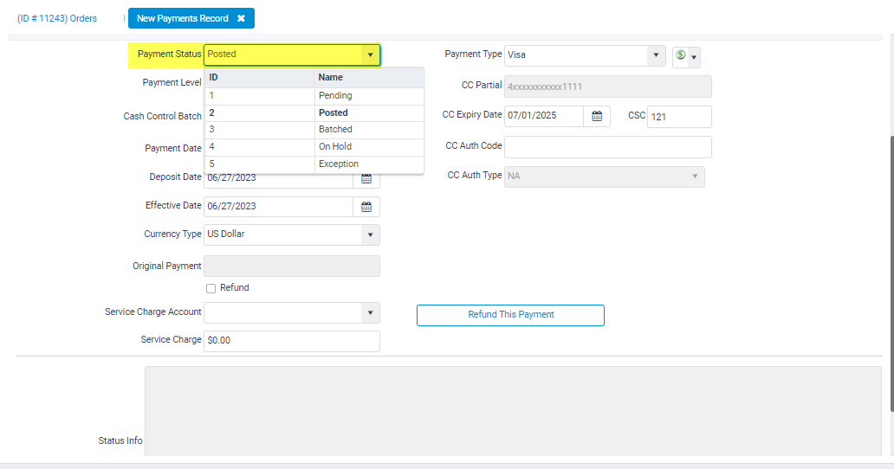Click the Name column header
The height and width of the screenshot is (469, 894).
pyautogui.click(x=369, y=77)
